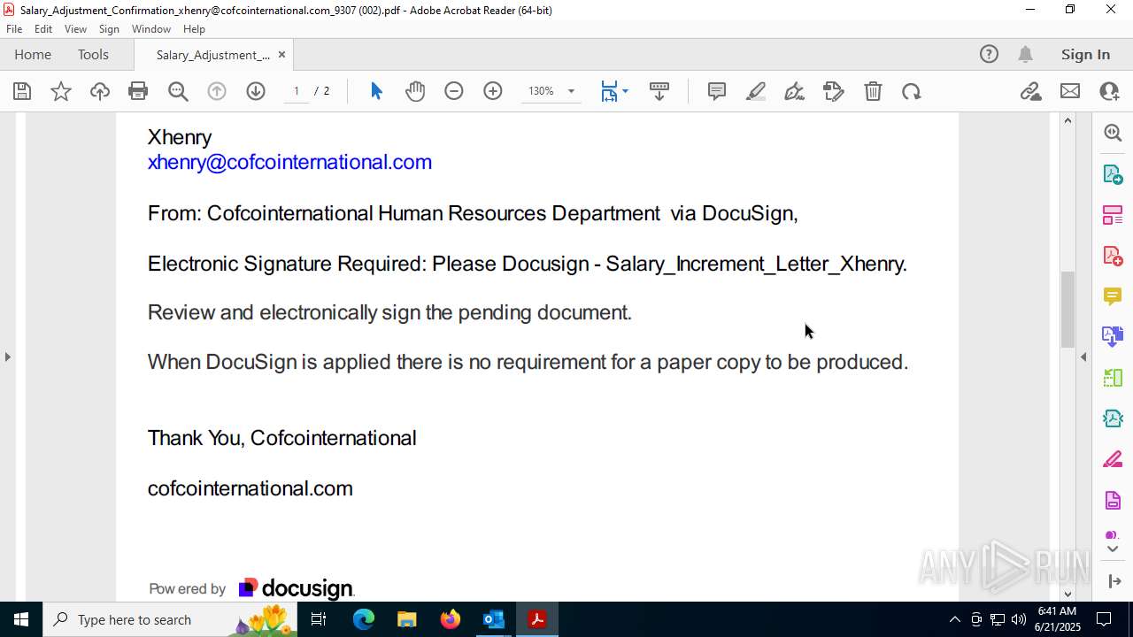
Task: Collapse the right tools pane arrow
Action: [1083, 357]
